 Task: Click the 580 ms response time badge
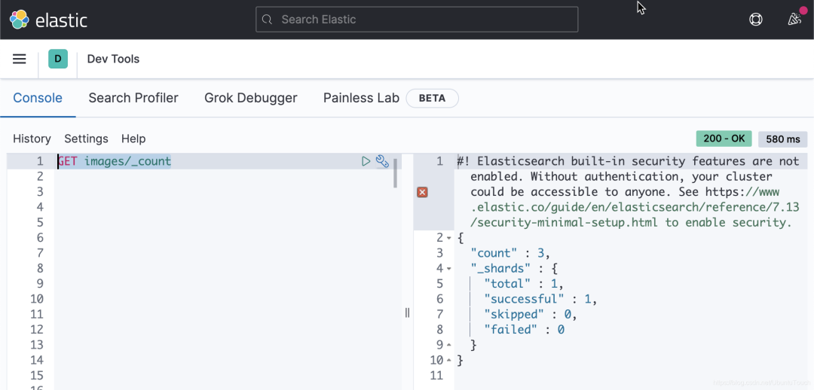pyautogui.click(x=783, y=139)
